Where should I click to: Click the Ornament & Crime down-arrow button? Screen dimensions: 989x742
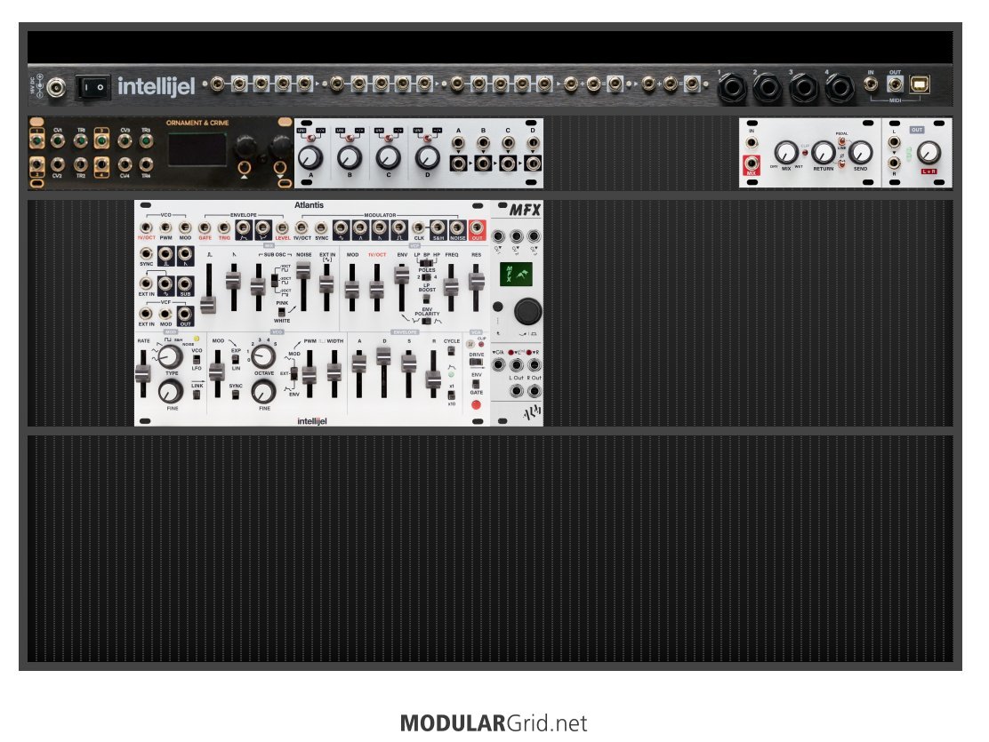coord(280,169)
